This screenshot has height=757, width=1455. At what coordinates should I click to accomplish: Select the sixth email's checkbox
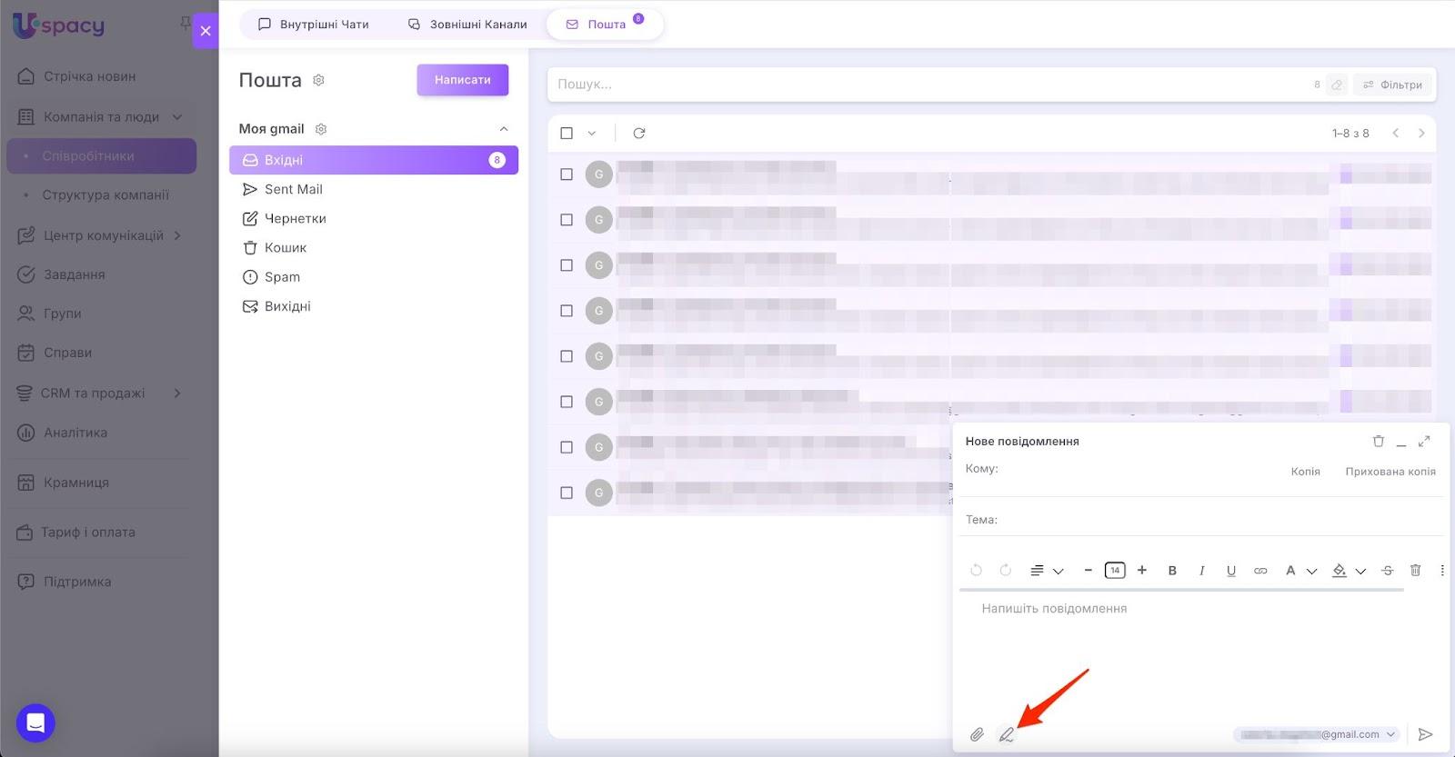(x=567, y=402)
